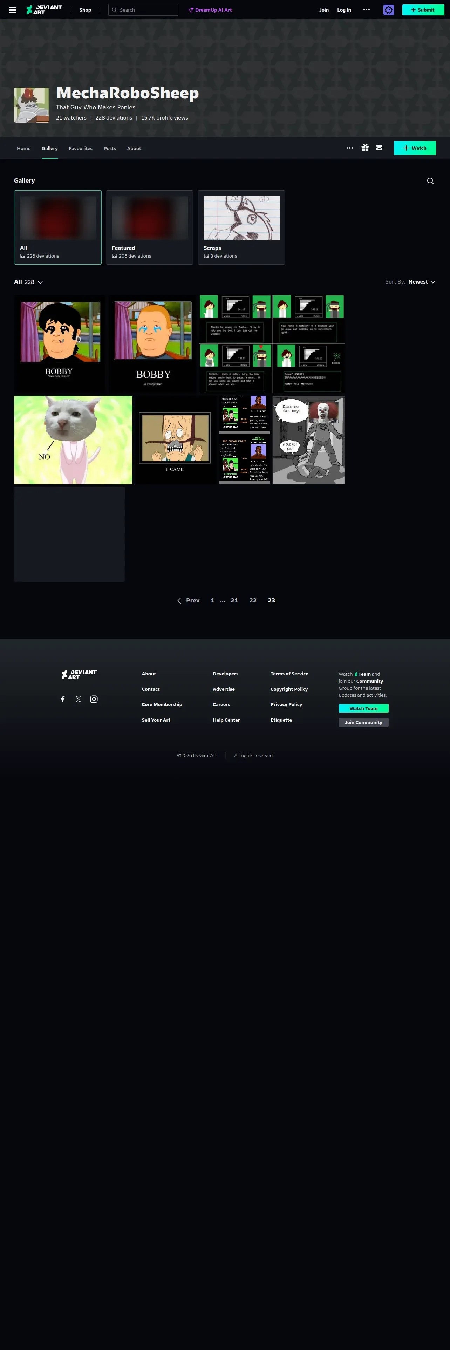Switch to the Posts tab

coord(109,148)
